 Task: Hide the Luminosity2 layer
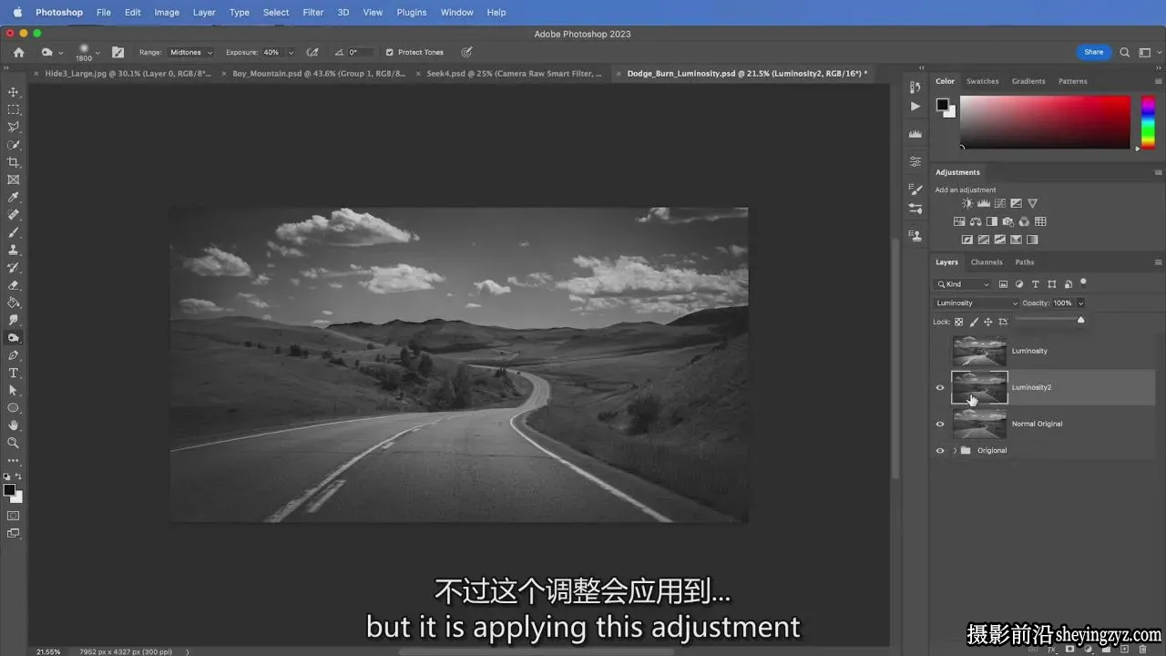pyautogui.click(x=940, y=387)
